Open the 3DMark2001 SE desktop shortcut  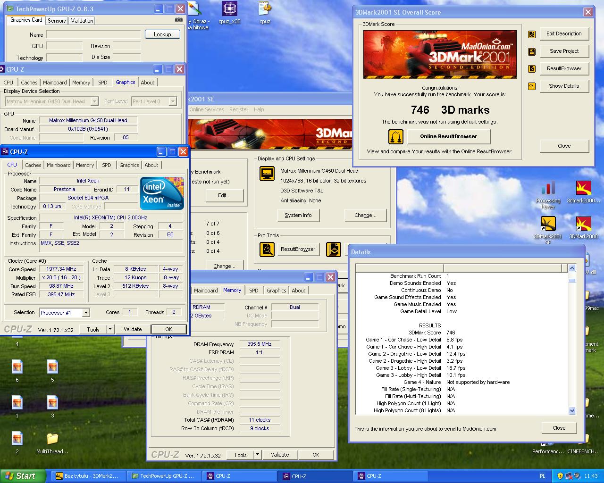(548, 230)
